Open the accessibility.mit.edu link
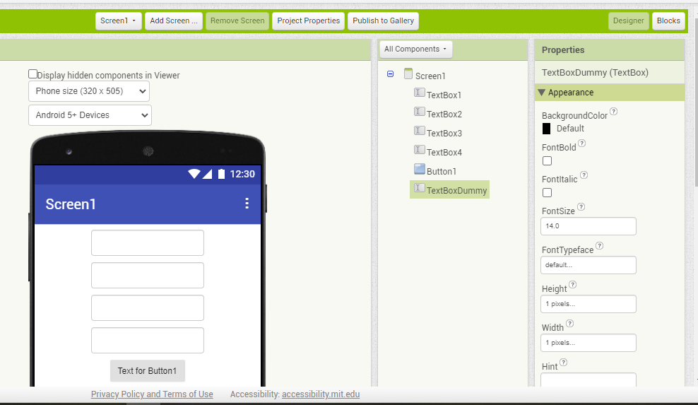 tap(321, 394)
